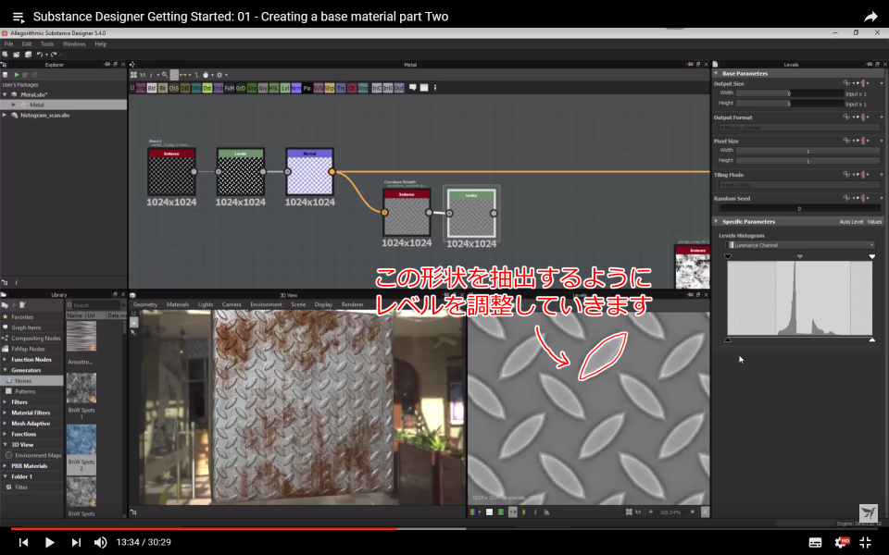Open the Luminance Channel dropdown

[800, 245]
